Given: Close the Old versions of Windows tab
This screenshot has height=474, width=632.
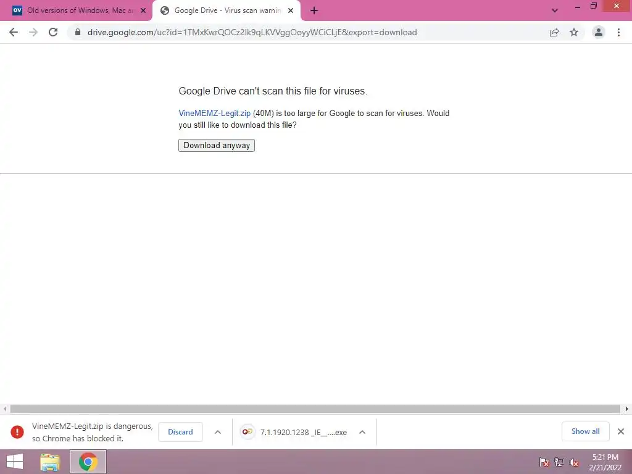Looking at the screenshot, I should (x=143, y=11).
